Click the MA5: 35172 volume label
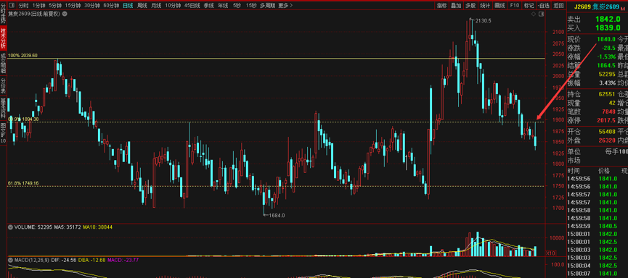 click(x=68, y=227)
